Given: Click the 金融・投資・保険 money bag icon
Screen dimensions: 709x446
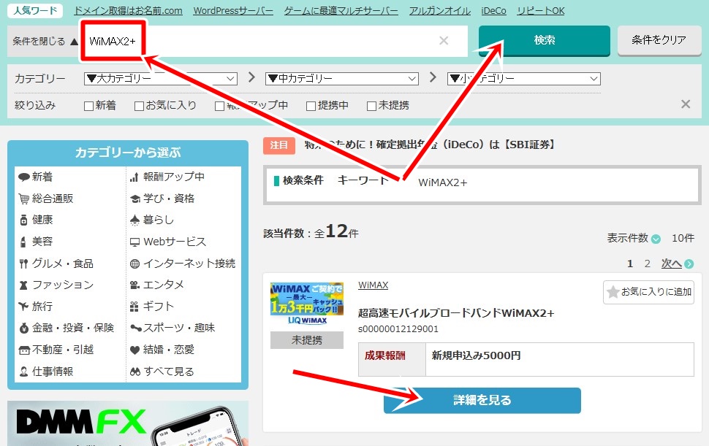Looking at the screenshot, I should coord(24,328).
